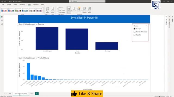Select the United Kingdom bar in the chart

47,38
